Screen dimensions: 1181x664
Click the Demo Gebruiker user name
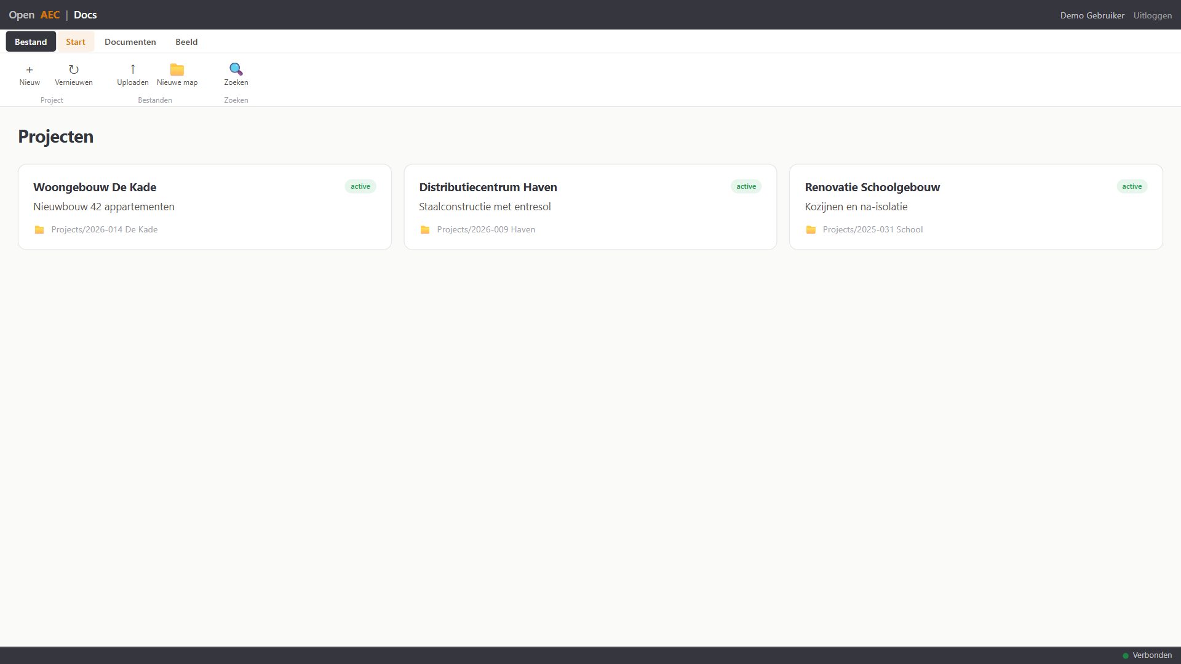[x=1092, y=15]
